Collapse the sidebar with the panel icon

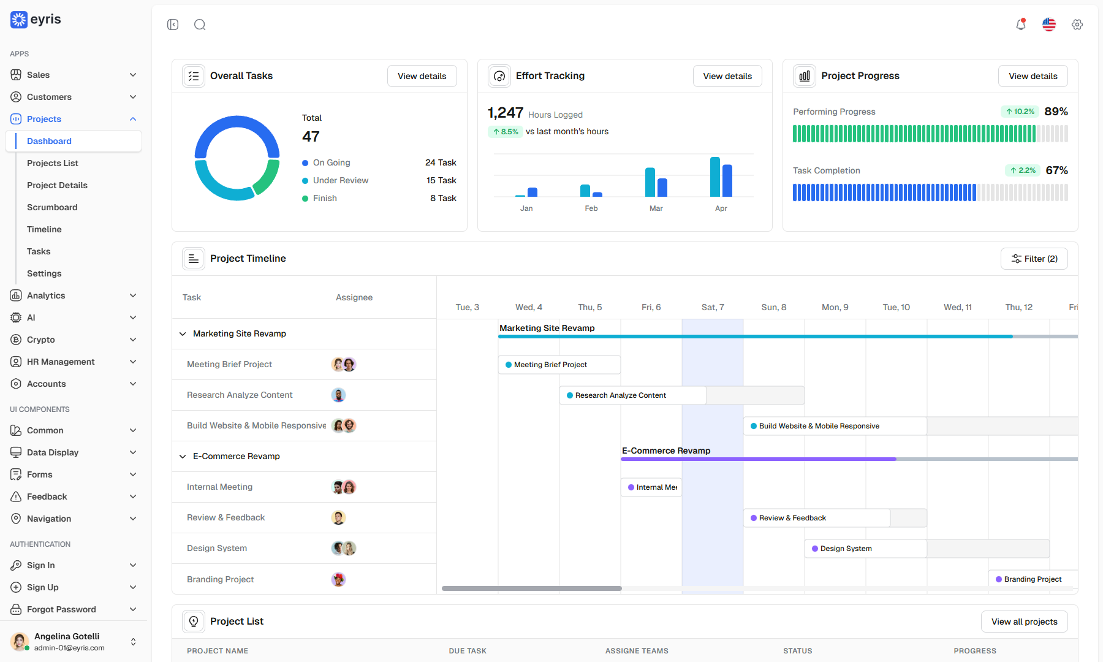click(173, 25)
